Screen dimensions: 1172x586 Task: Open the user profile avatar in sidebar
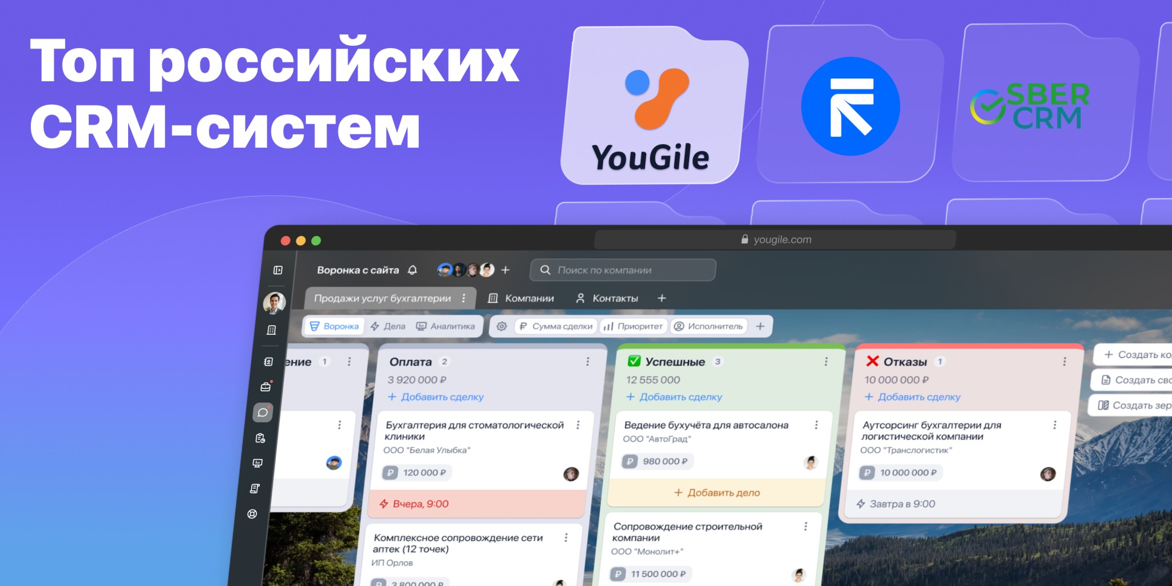[274, 303]
